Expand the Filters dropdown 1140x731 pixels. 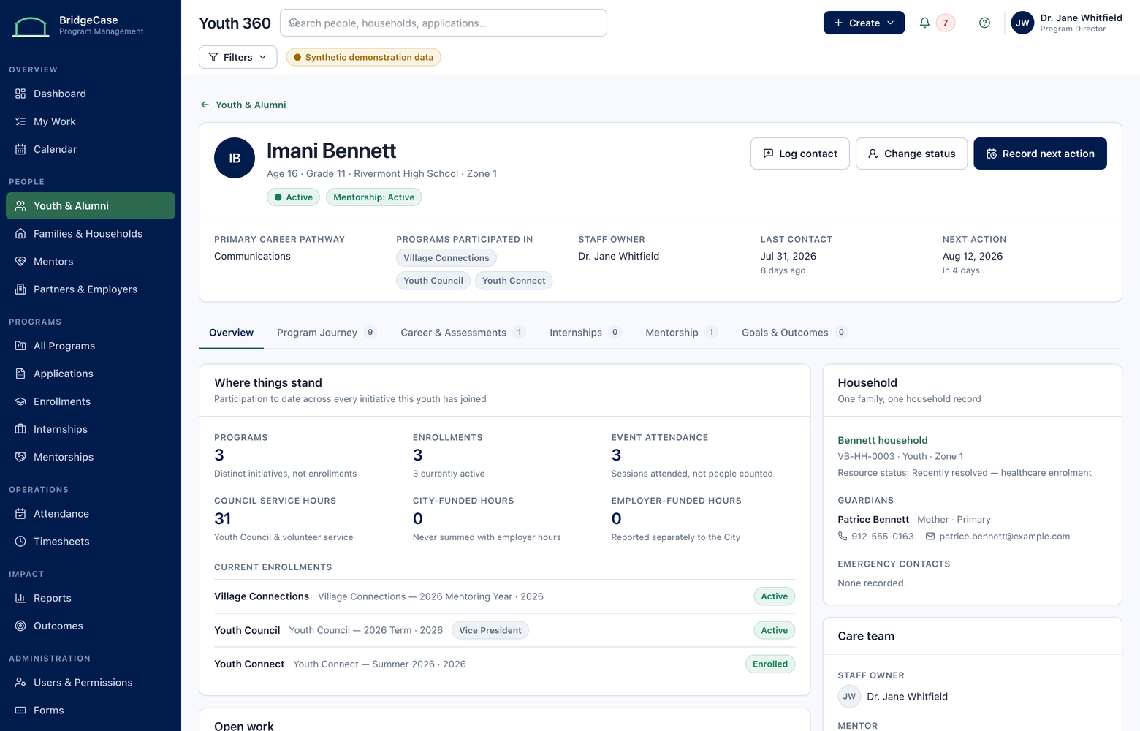(237, 57)
